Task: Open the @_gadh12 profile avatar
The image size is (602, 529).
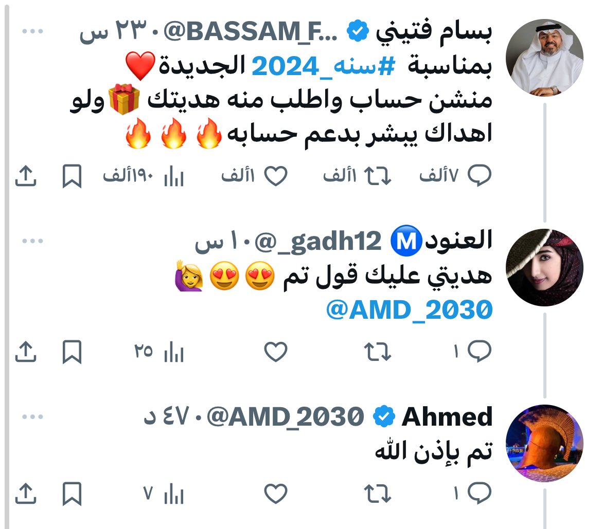Action: [544, 267]
